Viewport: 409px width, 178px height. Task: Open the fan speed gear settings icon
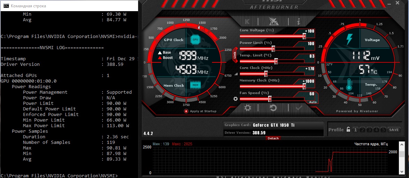[x=236, y=99]
